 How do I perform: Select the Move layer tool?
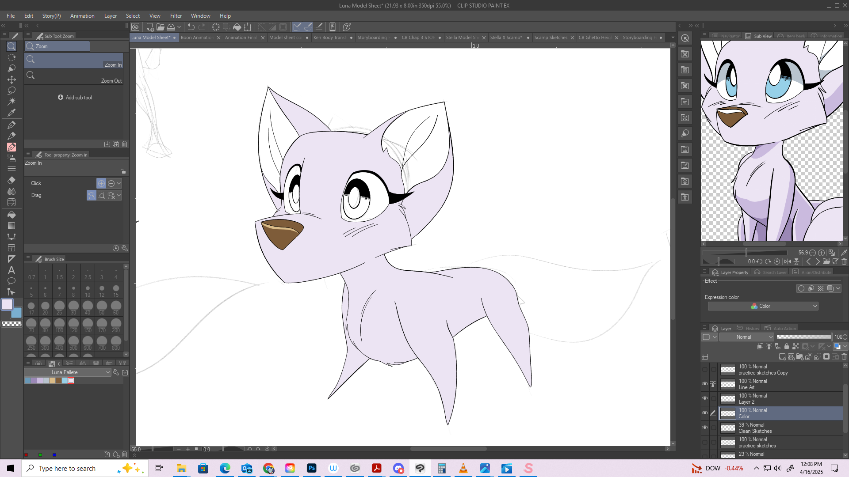click(11, 79)
